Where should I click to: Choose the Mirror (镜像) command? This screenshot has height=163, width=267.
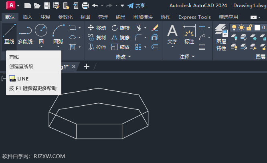coord(121,37)
